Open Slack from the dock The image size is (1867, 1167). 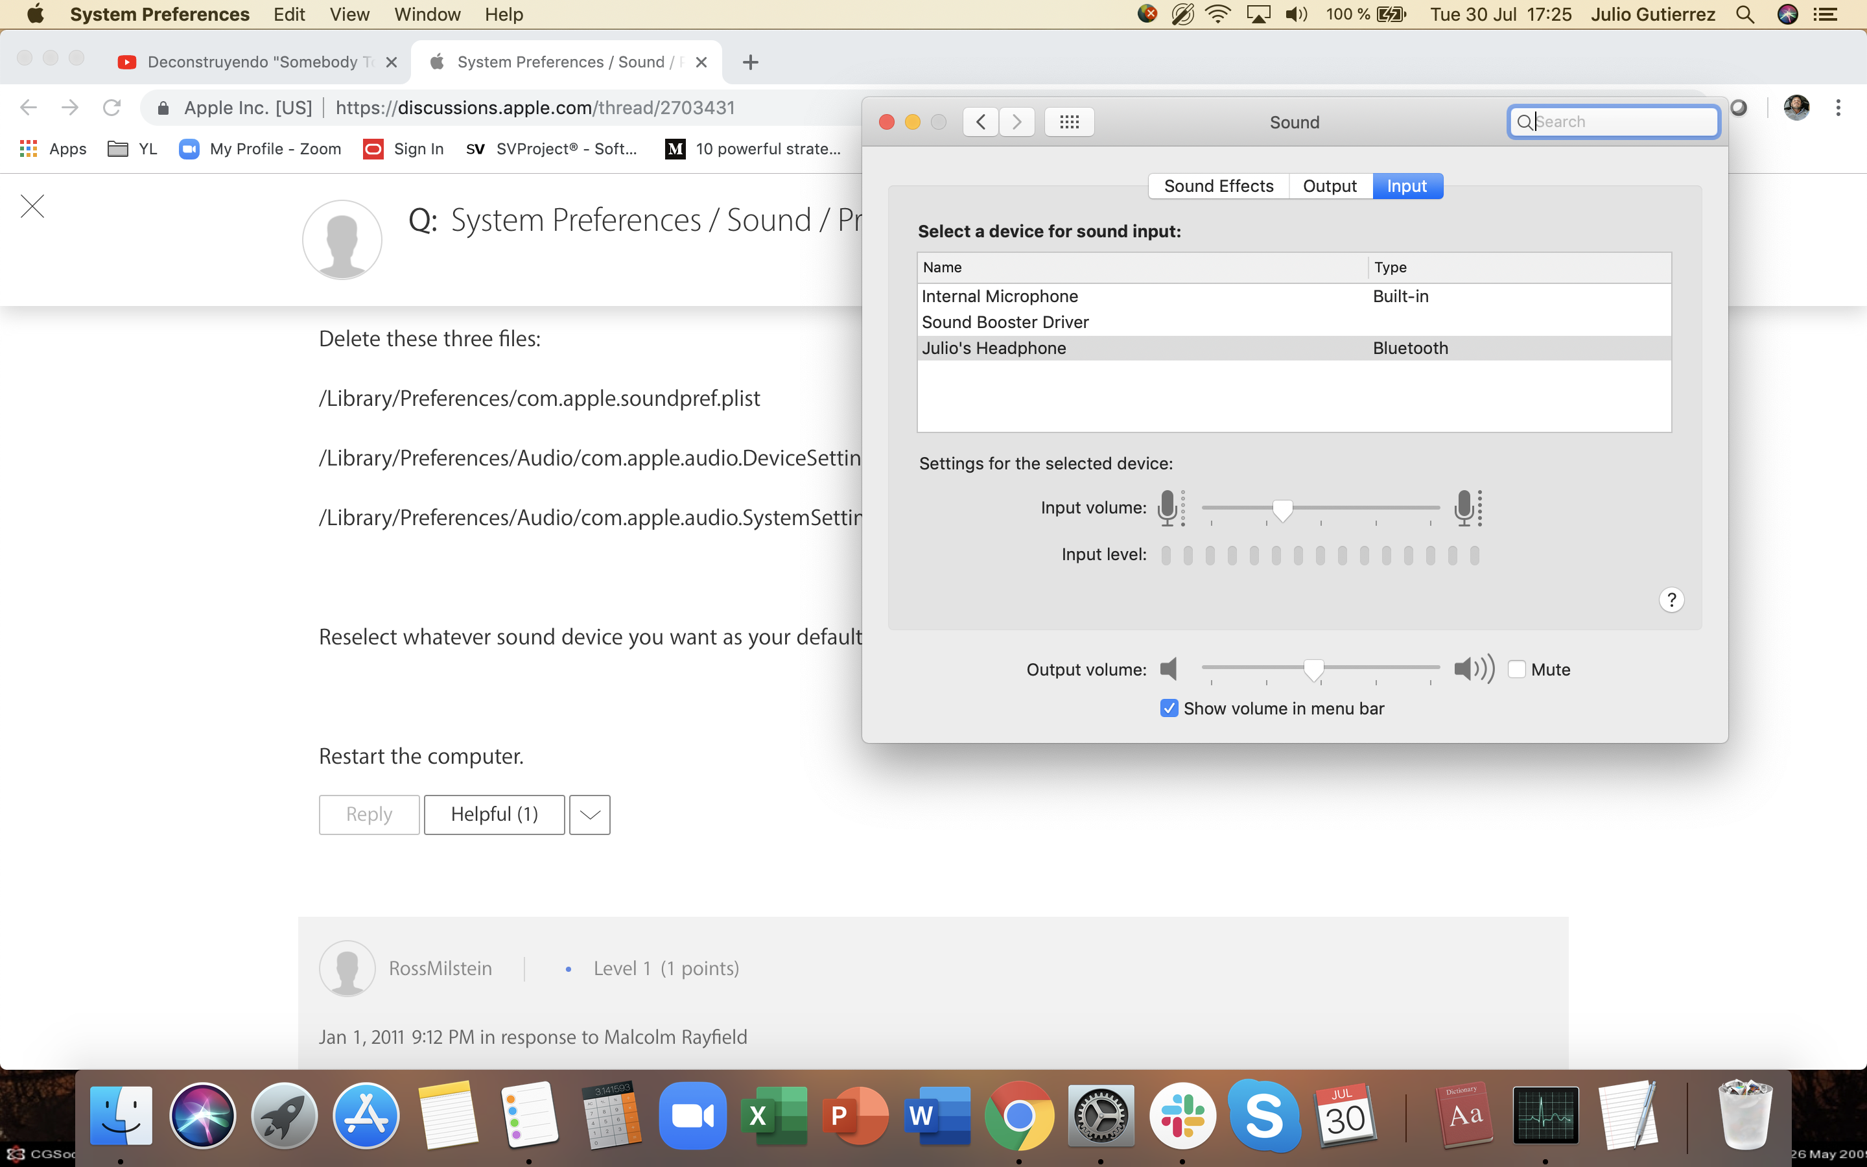click(x=1182, y=1115)
